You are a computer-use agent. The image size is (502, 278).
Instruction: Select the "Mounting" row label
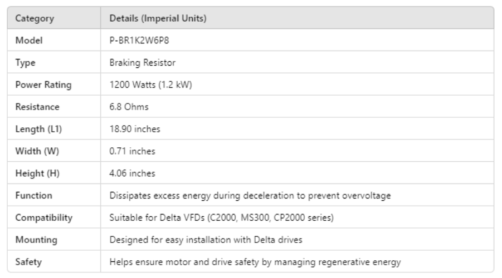(35, 240)
